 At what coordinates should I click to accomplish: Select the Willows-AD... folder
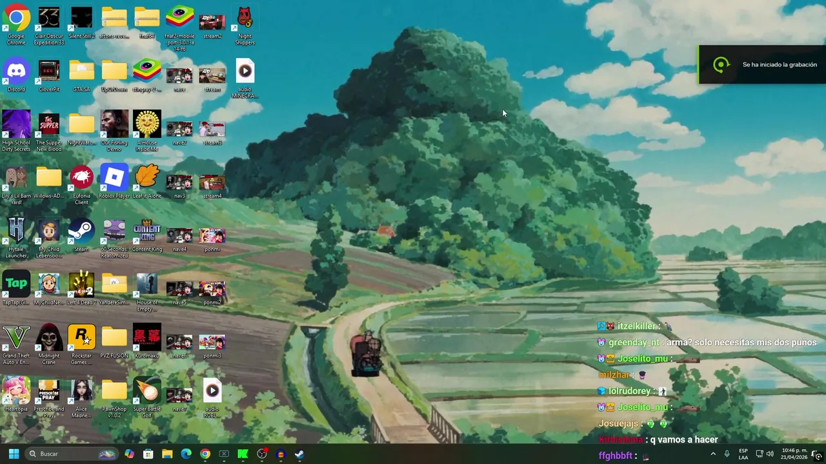tap(49, 182)
